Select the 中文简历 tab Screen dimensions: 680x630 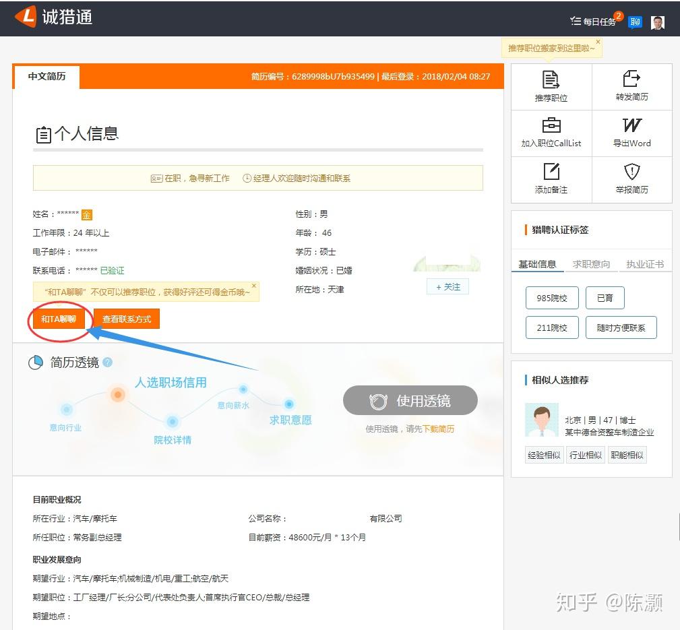[47, 76]
